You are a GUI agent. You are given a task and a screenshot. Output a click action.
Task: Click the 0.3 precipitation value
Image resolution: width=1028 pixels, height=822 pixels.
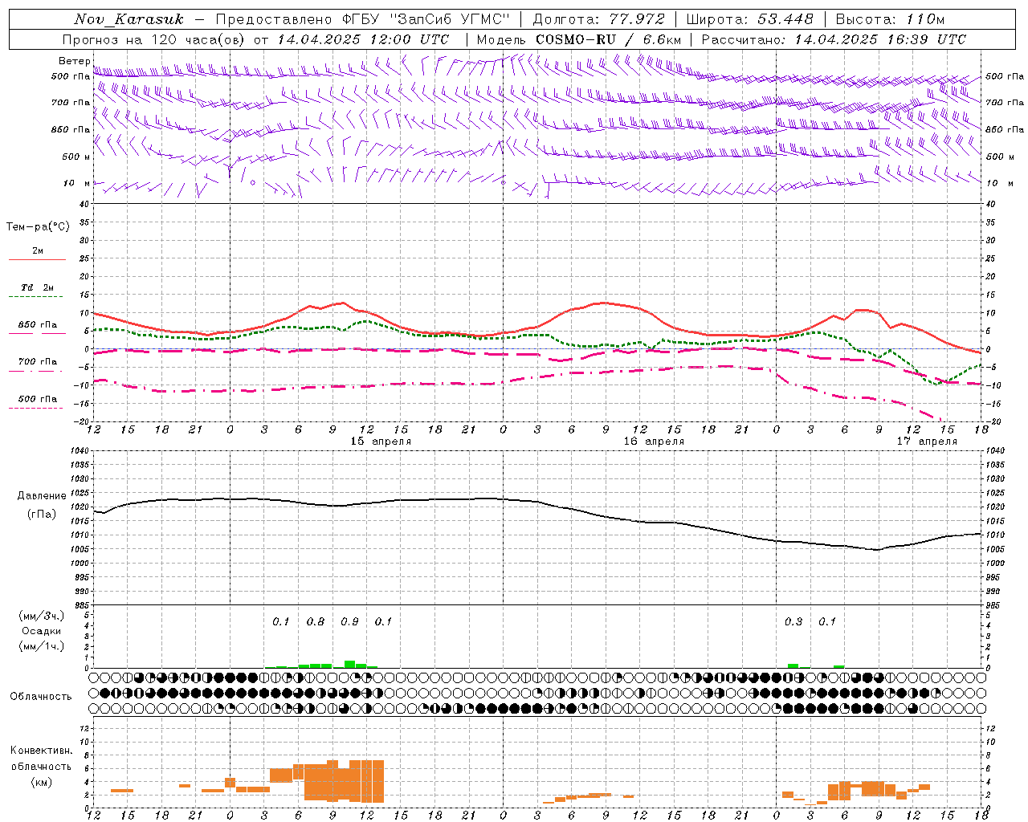pos(793,622)
